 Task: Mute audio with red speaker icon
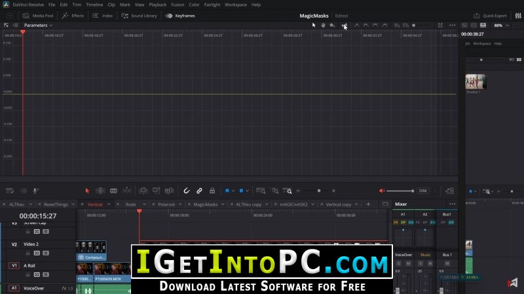pos(382,191)
